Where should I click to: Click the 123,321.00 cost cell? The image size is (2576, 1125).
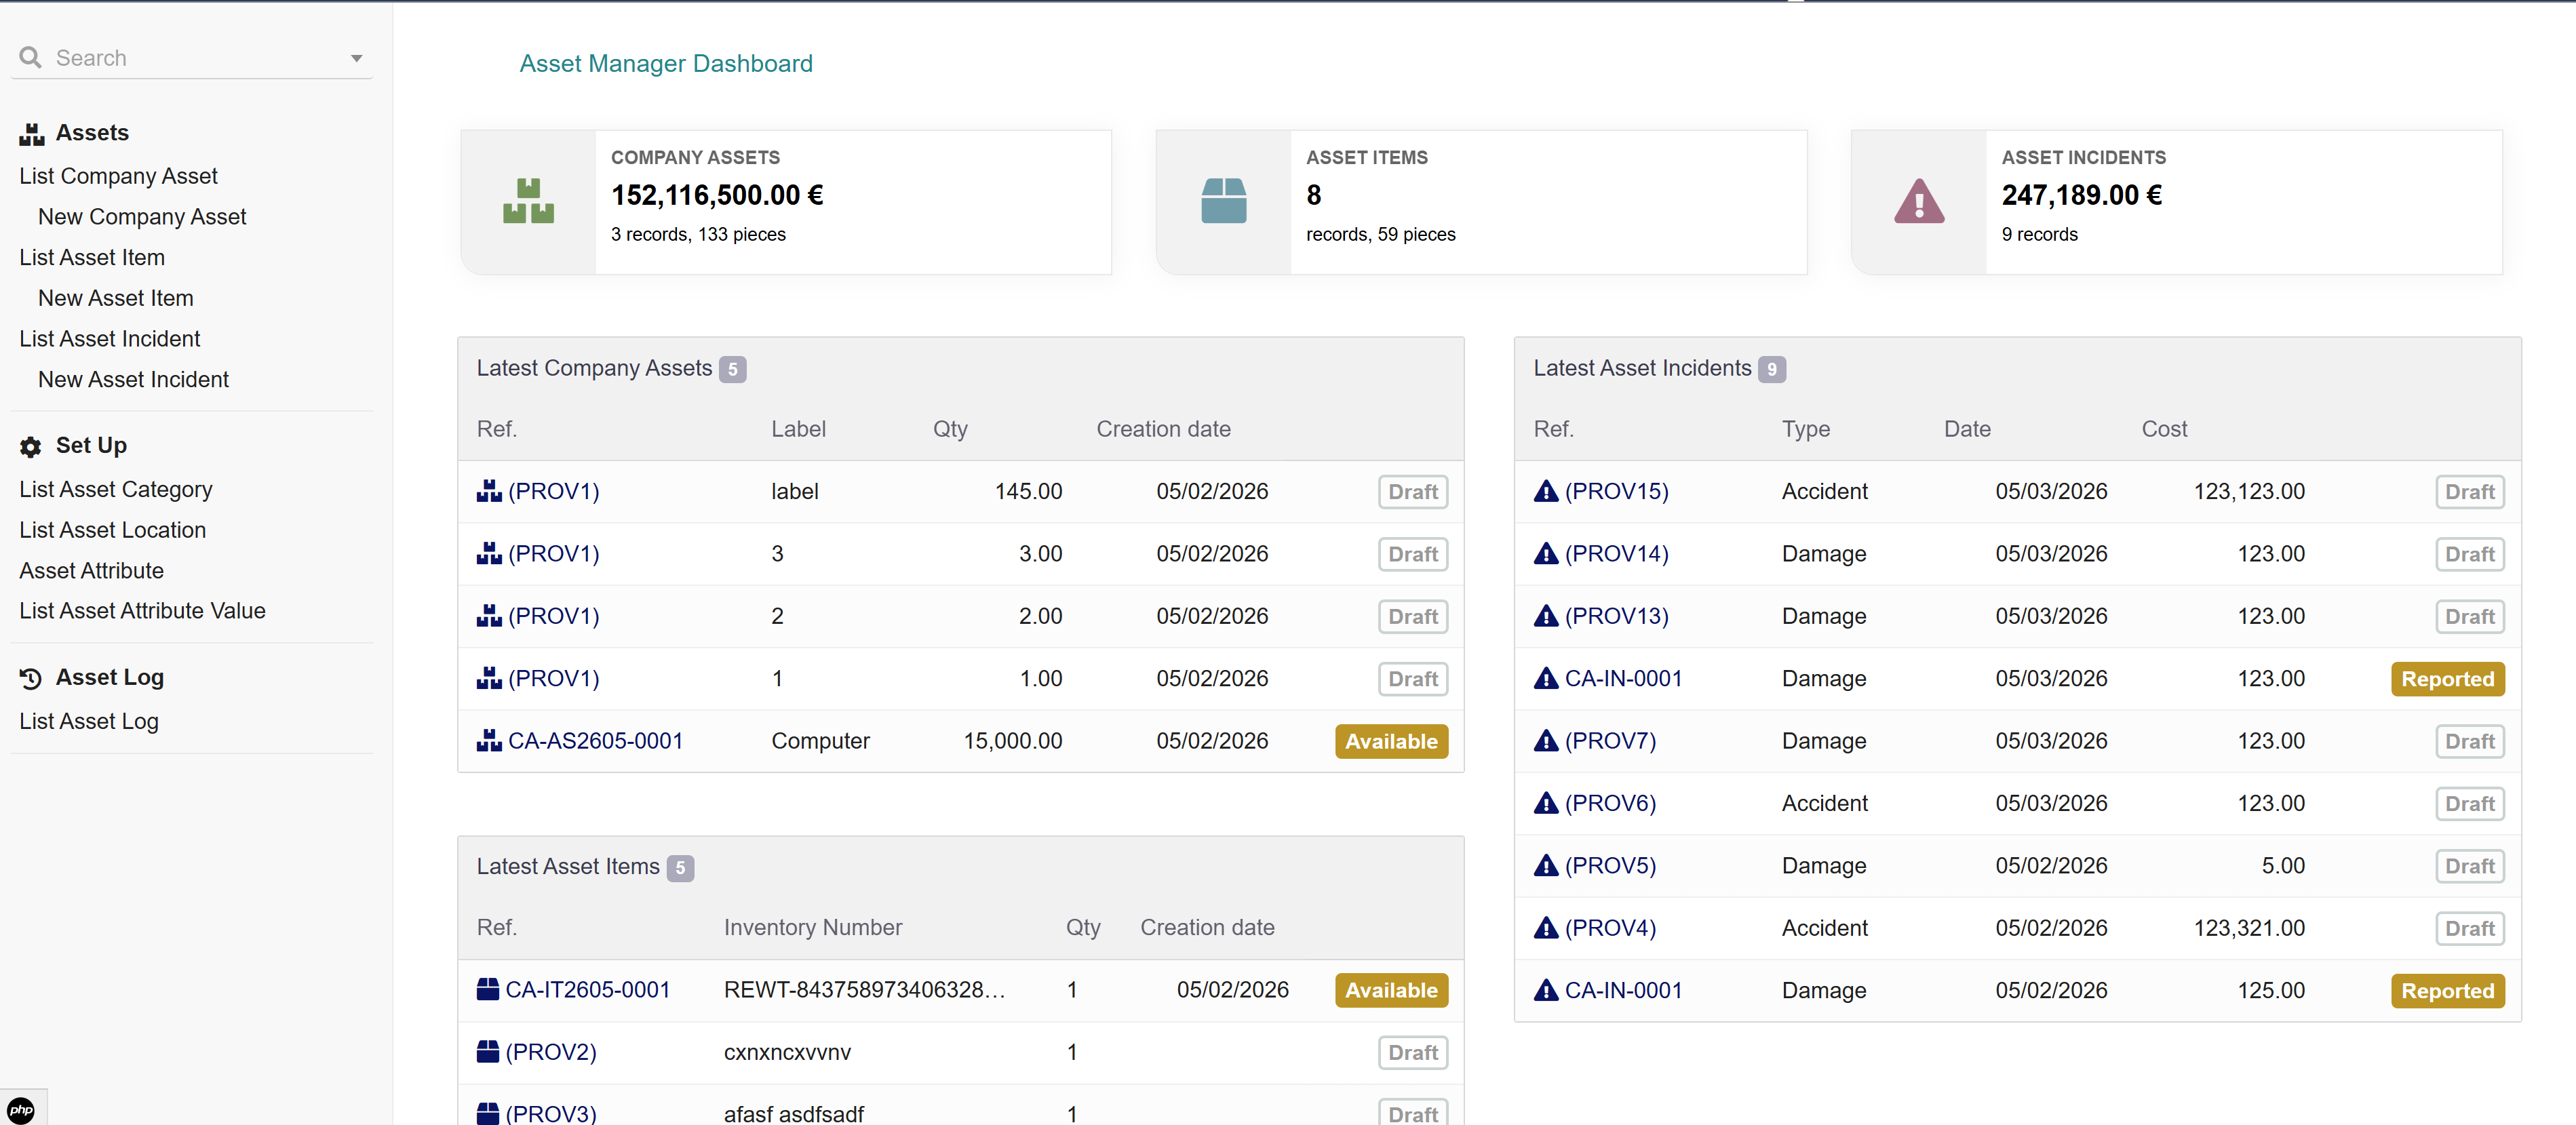pyautogui.click(x=2249, y=929)
